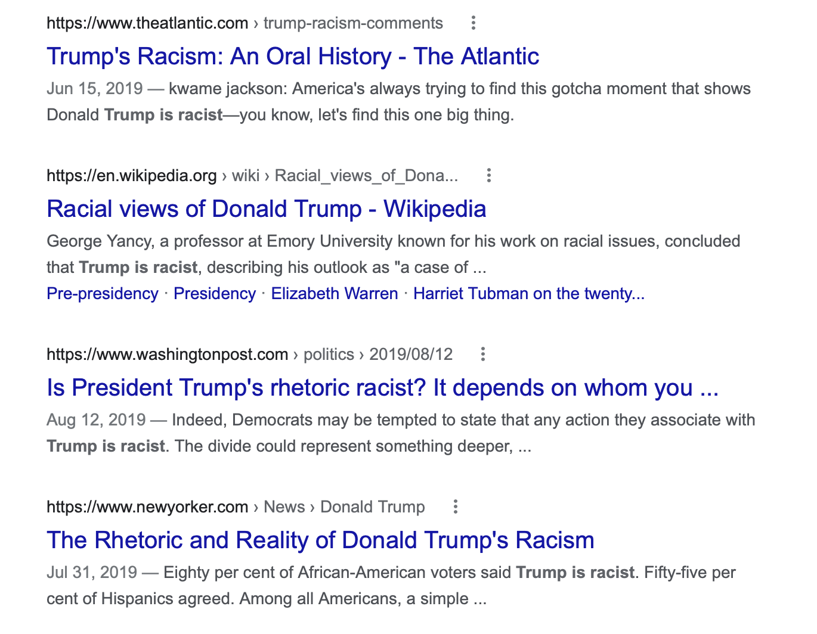Open the three-dot menu beside newyorker.com result
The height and width of the screenshot is (634, 817).
[x=456, y=507]
